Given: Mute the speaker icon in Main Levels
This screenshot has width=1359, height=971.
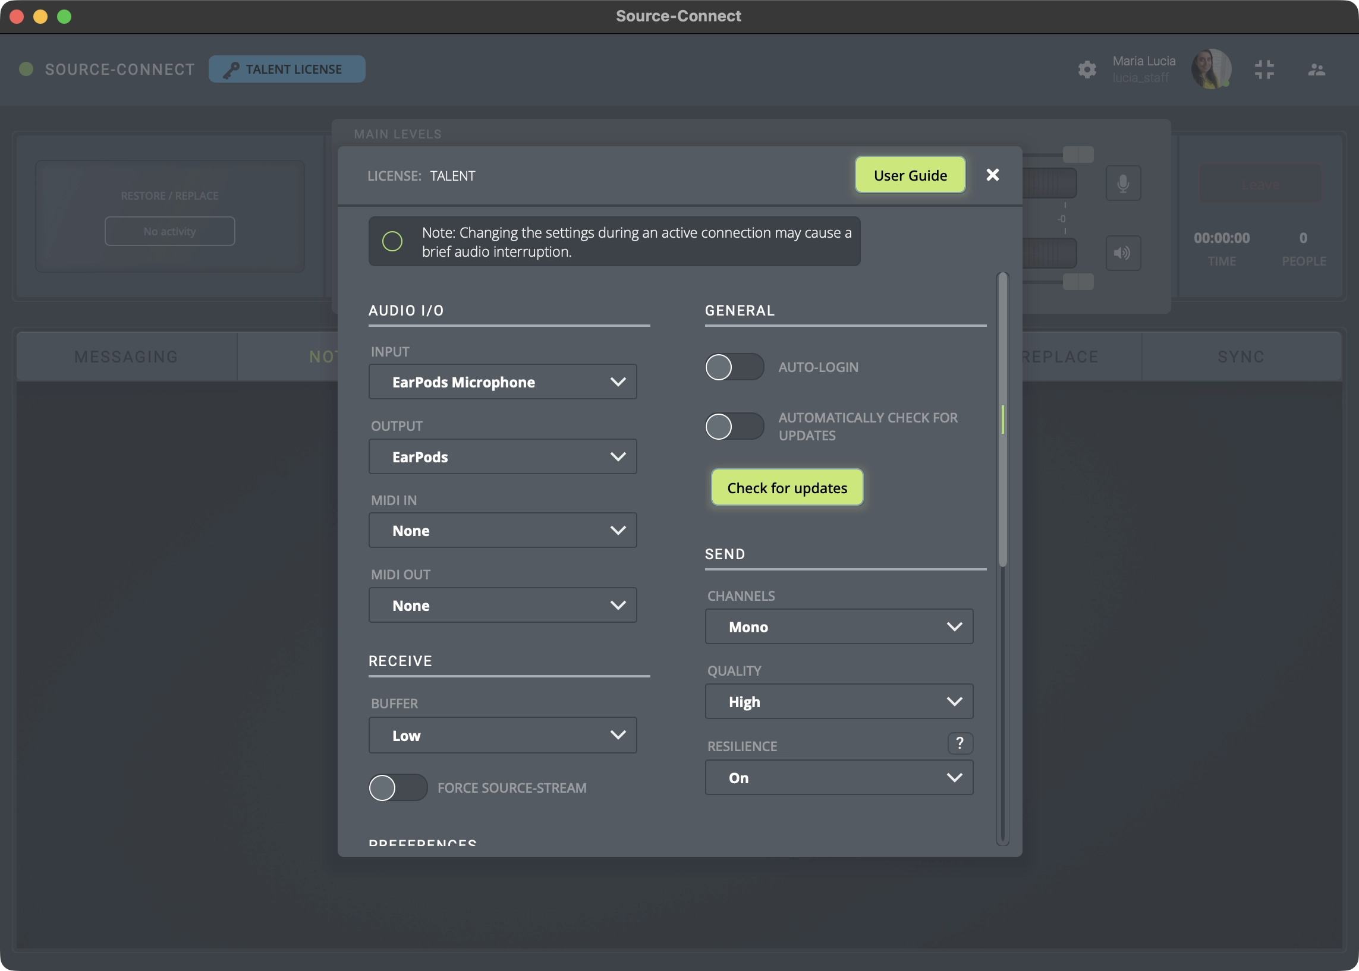Looking at the screenshot, I should point(1123,253).
